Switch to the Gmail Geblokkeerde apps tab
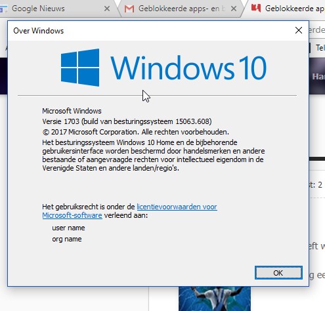The width and height of the screenshot is (325, 311). click(x=179, y=9)
